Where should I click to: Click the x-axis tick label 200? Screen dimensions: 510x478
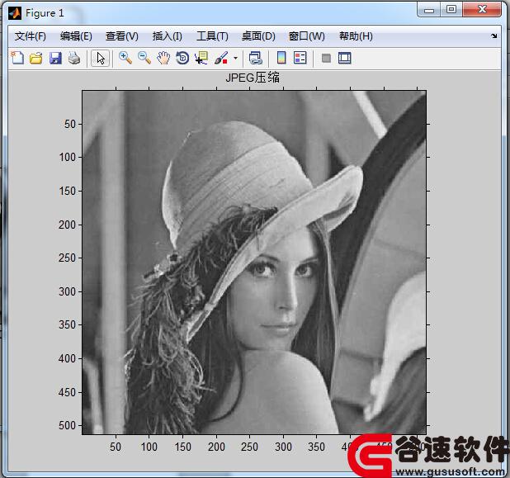point(216,447)
